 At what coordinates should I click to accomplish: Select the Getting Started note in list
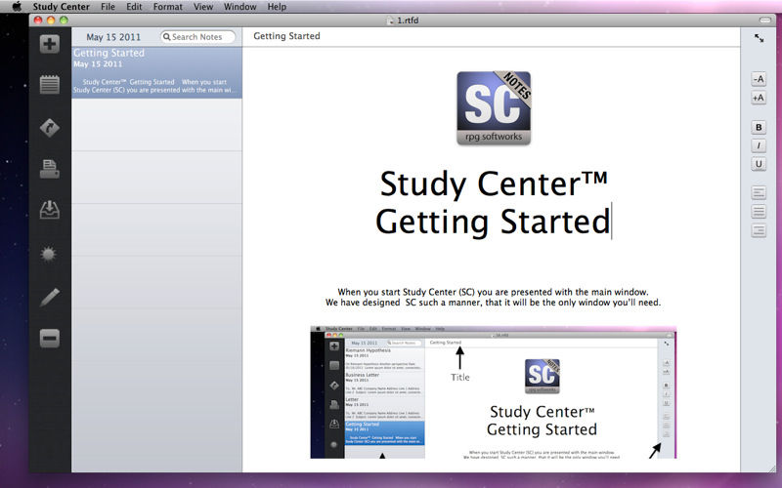(156, 72)
